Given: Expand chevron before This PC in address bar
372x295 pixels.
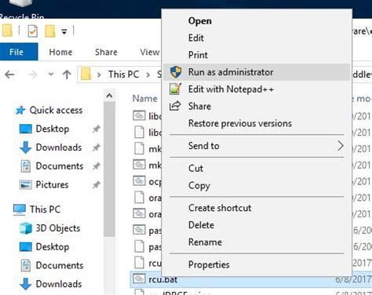Looking at the screenshot, I should tap(99, 75).
